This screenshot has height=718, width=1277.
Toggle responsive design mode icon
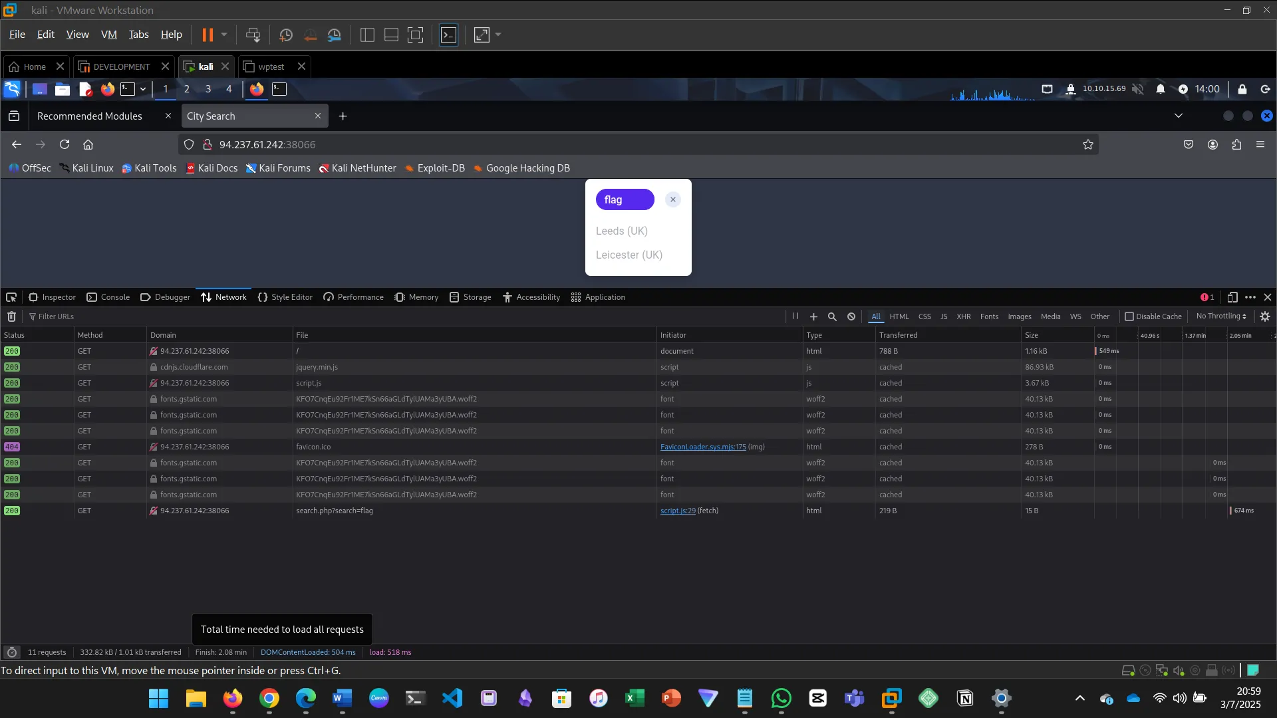point(1232,297)
